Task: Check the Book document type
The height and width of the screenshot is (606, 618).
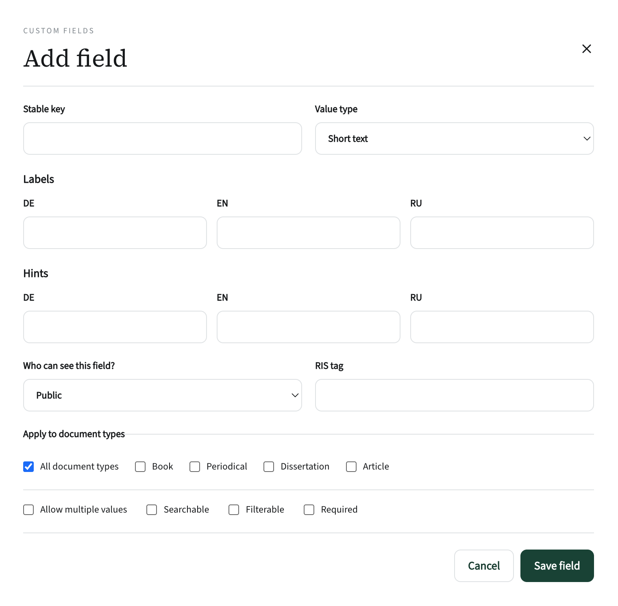Action: click(x=140, y=467)
